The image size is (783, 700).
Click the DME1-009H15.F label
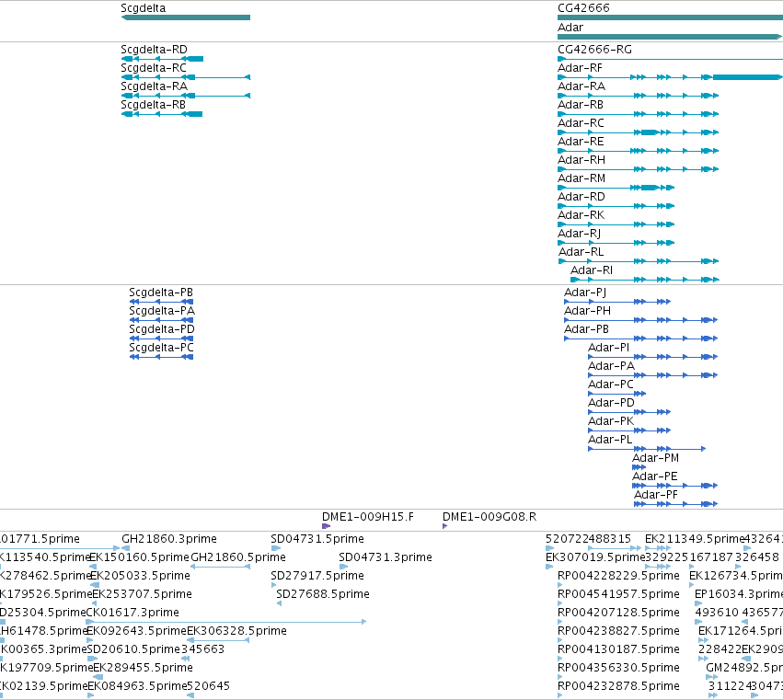click(x=367, y=517)
